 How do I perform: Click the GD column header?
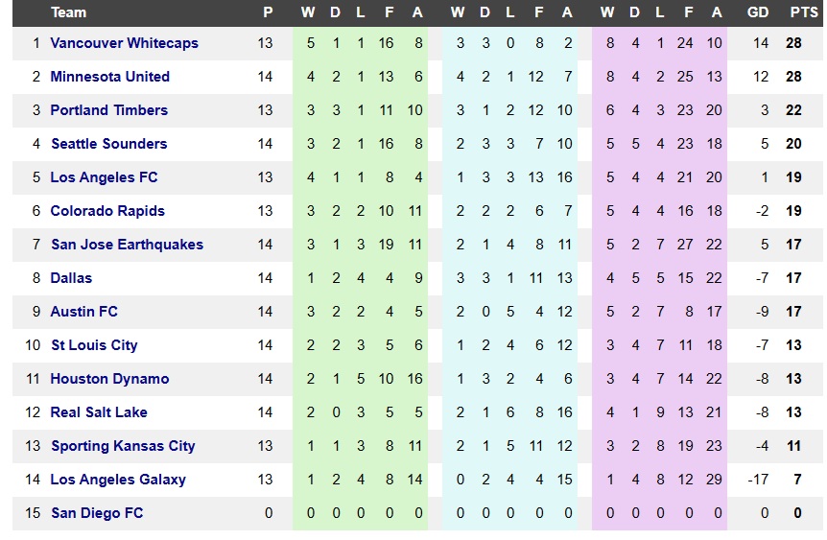757,12
